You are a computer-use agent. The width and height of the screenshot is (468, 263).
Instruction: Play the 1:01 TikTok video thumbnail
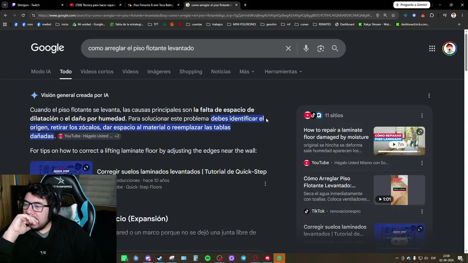coord(399,190)
